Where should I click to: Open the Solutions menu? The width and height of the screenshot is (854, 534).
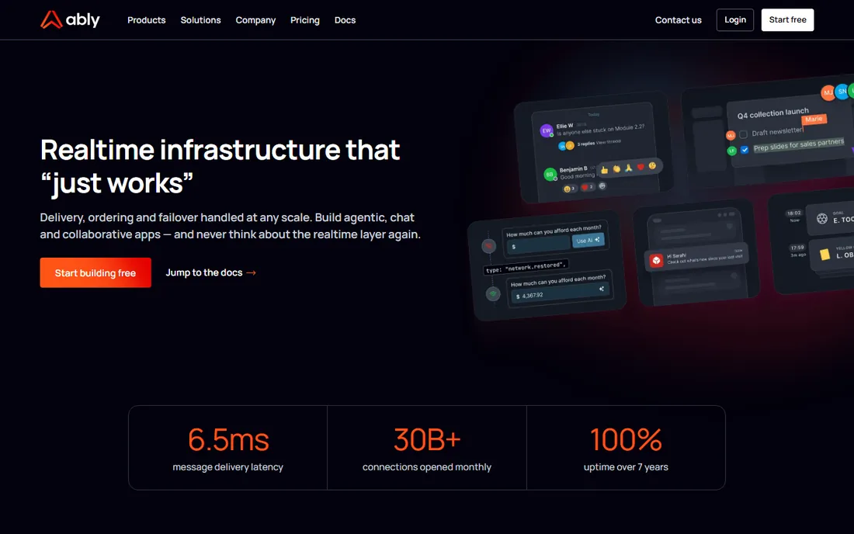coord(200,20)
